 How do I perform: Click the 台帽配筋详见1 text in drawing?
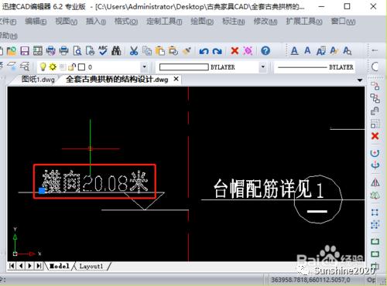click(x=269, y=189)
